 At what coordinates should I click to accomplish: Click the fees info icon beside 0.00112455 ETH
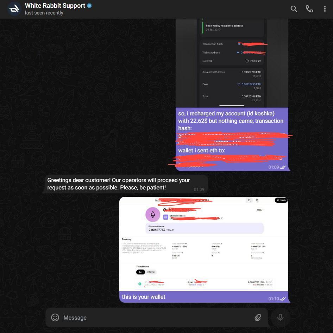tap(239, 84)
